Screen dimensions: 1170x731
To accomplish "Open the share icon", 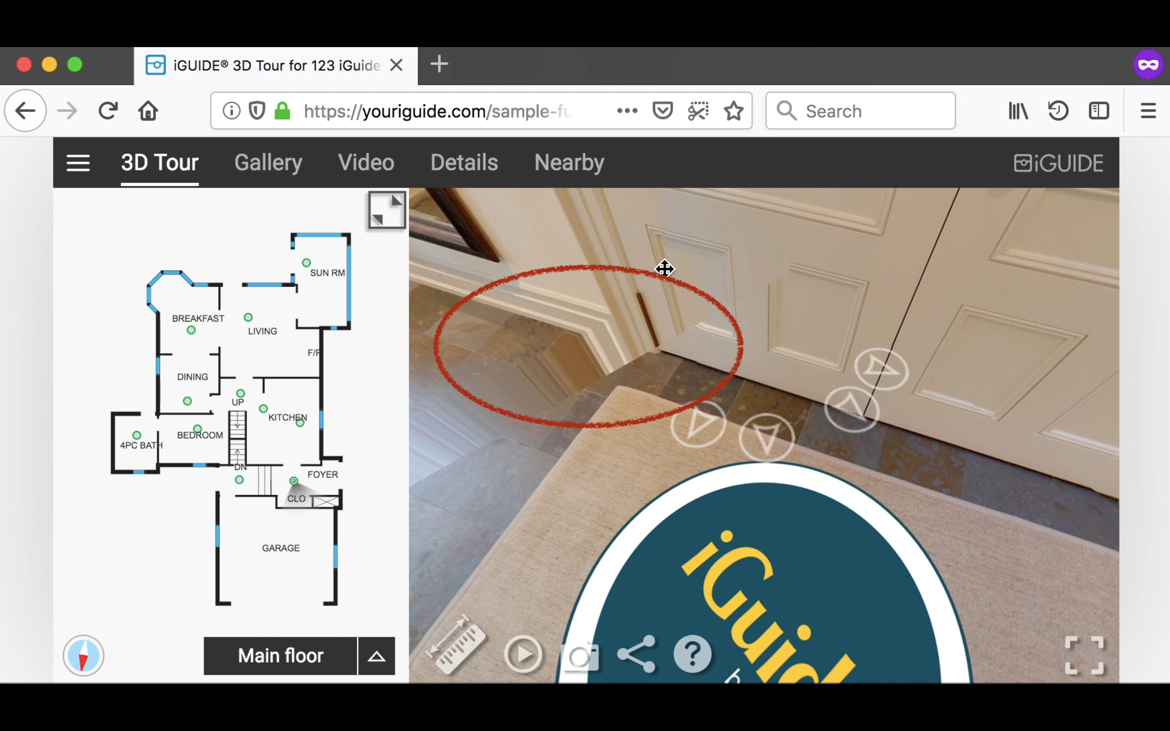I will pyautogui.click(x=637, y=655).
